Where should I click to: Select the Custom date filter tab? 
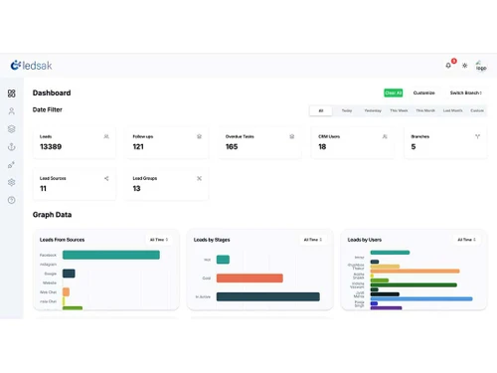coord(477,110)
